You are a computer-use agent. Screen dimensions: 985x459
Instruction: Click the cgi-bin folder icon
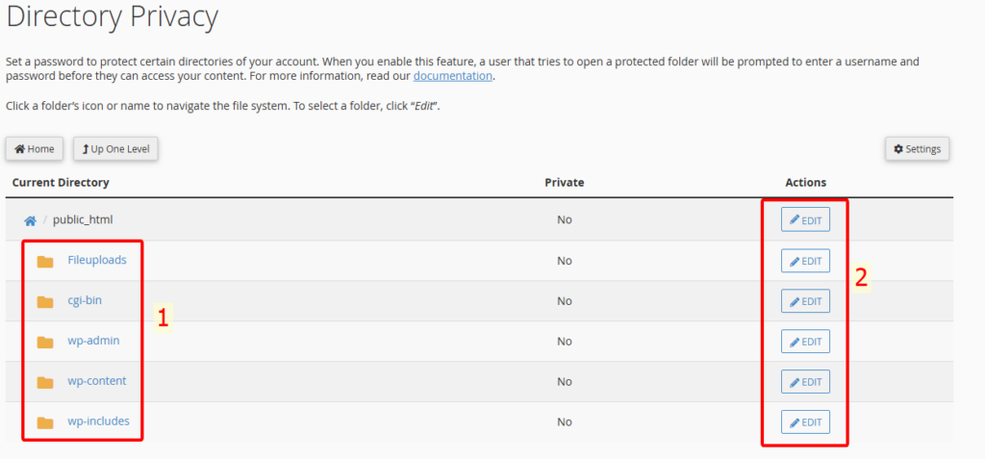[44, 302]
